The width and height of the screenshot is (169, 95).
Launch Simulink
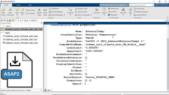point(97,11)
